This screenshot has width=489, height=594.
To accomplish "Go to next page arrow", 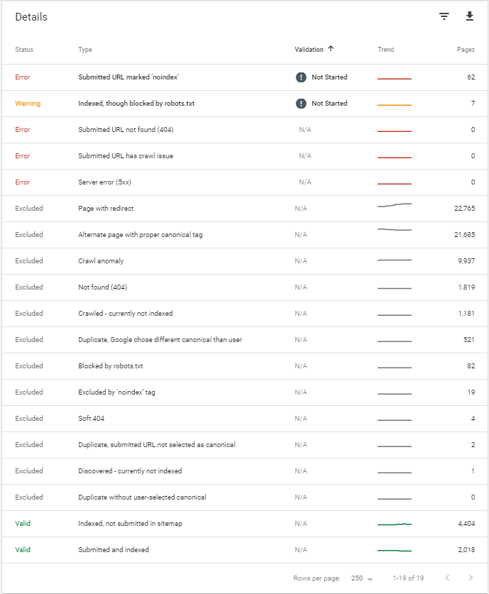I will [x=471, y=578].
